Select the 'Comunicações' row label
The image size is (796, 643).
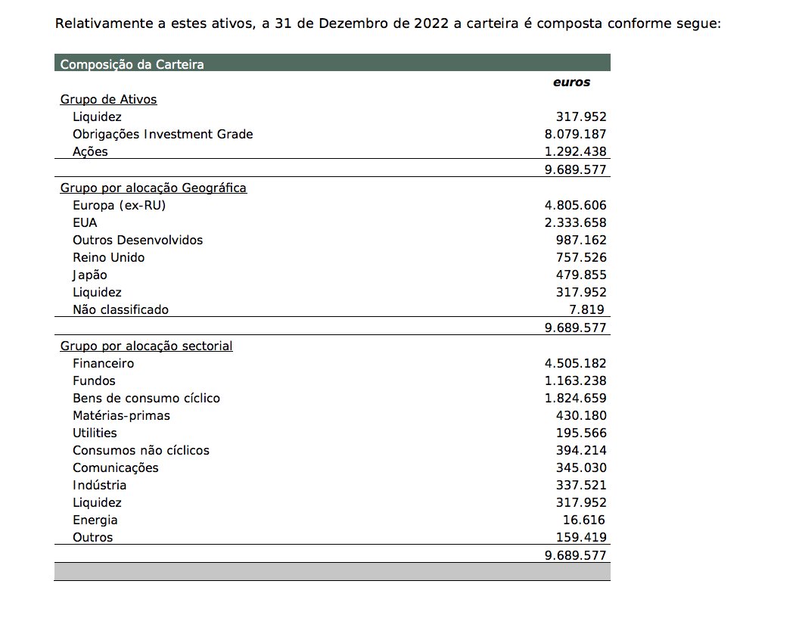[116, 468]
